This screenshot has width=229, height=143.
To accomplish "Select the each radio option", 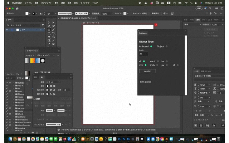I will click(158, 61).
